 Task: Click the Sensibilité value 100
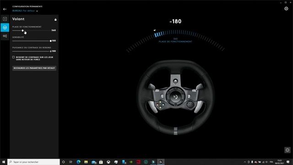54,41
